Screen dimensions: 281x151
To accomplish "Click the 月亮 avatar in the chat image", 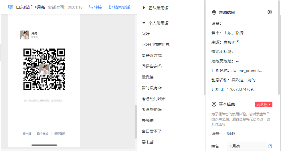I will coord(24,35).
